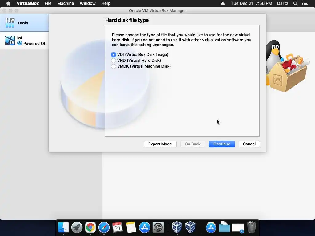Image resolution: width=315 pixels, height=236 pixels.
Task: Click the eject icon in menu bar
Action: click(223, 3)
